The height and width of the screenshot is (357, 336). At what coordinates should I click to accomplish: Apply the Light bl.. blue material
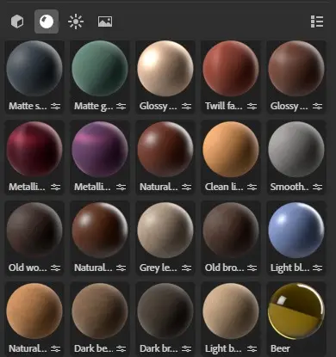point(296,230)
